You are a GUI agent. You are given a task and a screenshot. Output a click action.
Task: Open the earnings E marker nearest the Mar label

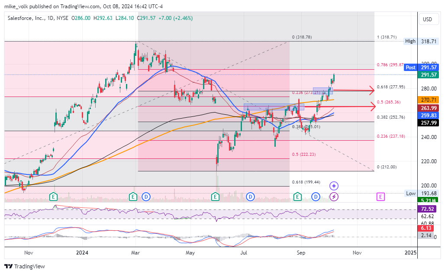(133, 197)
